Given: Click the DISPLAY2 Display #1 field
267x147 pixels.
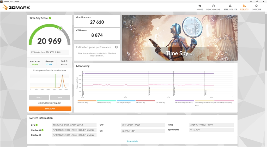Looking at the screenshot, I should click(x=74, y=130).
